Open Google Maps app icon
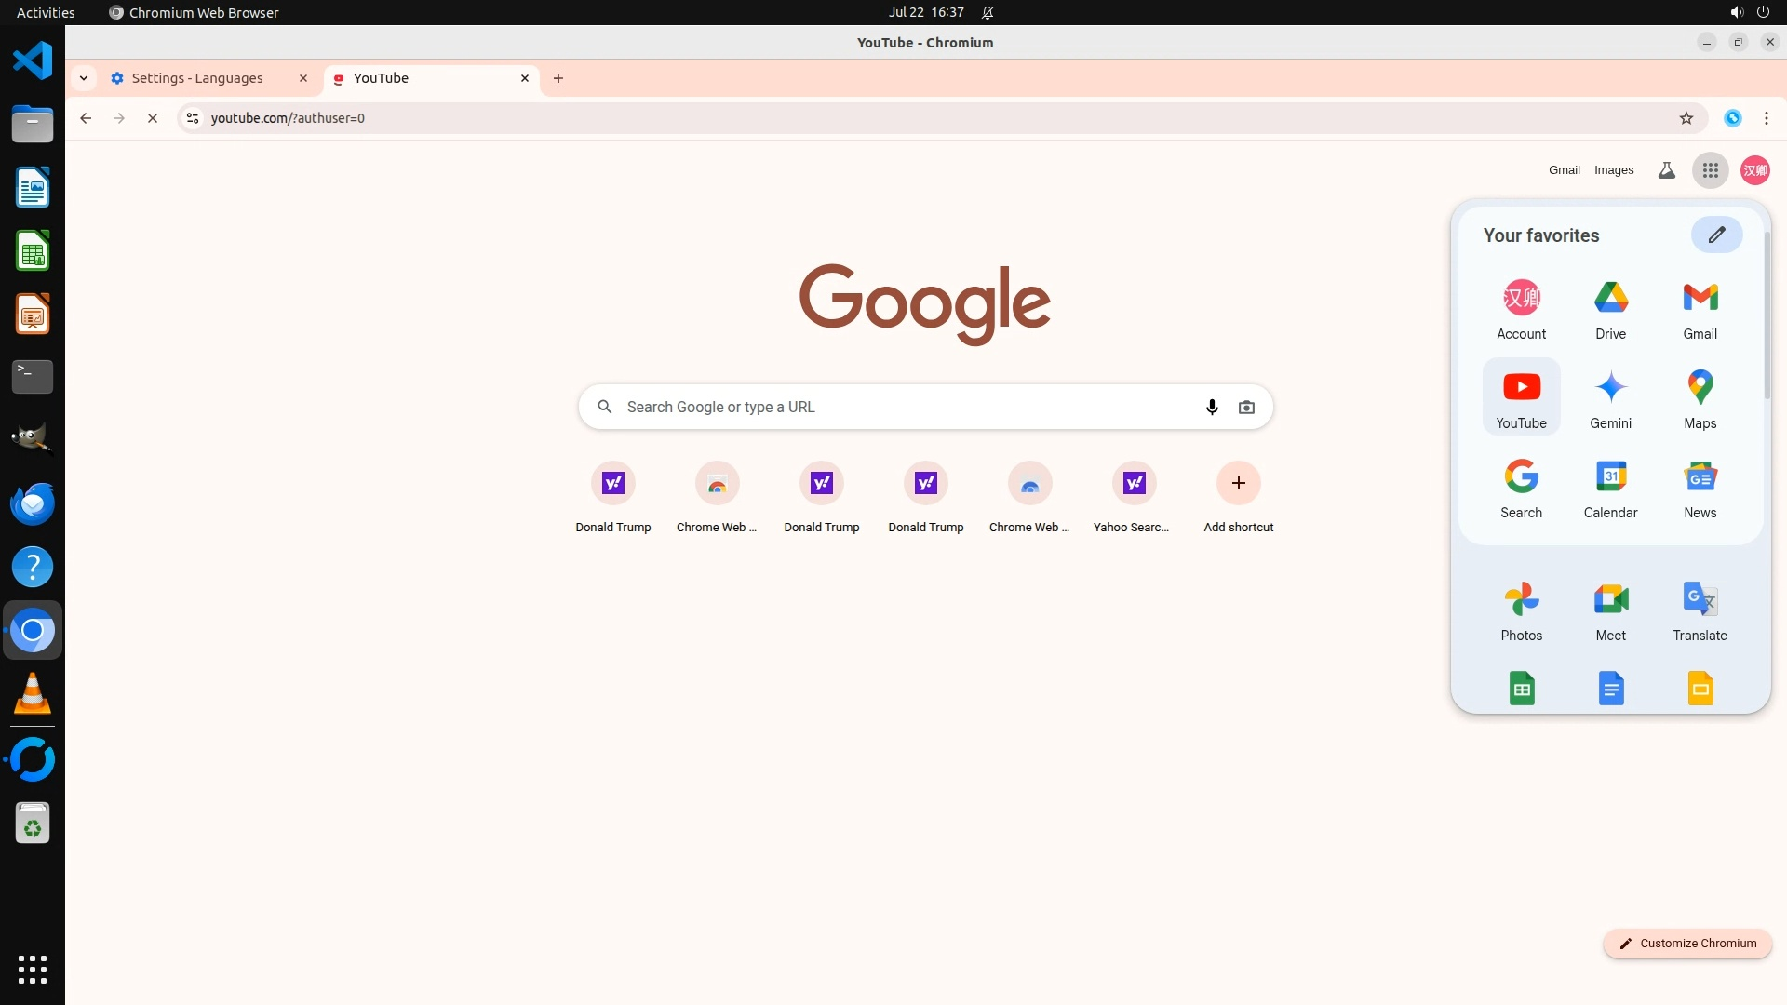 coord(1700,397)
